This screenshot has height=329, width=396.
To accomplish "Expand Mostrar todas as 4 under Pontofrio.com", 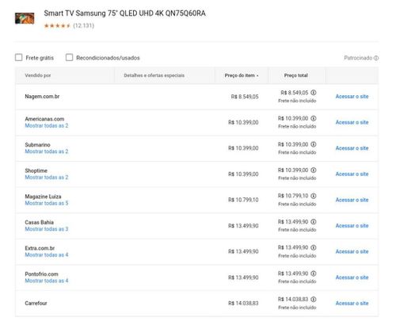I will pyautogui.click(x=47, y=281).
